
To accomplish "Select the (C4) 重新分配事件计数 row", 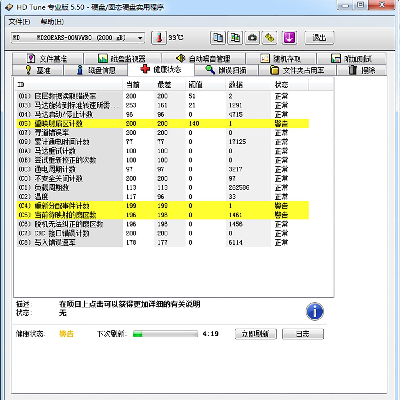I will tap(163, 206).
